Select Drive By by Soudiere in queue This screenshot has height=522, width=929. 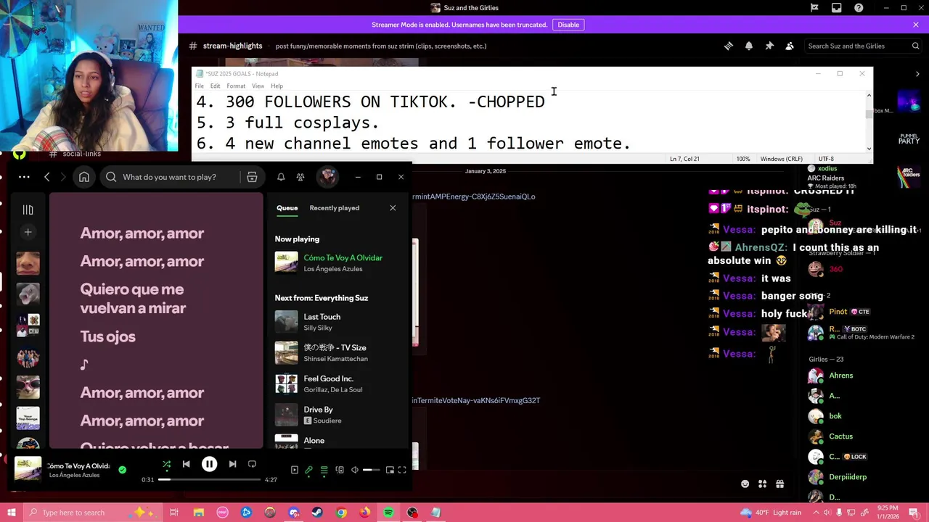coord(337,415)
